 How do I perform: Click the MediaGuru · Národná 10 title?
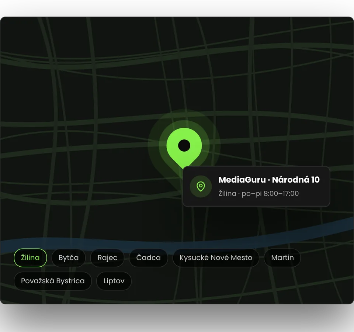click(269, 180)
